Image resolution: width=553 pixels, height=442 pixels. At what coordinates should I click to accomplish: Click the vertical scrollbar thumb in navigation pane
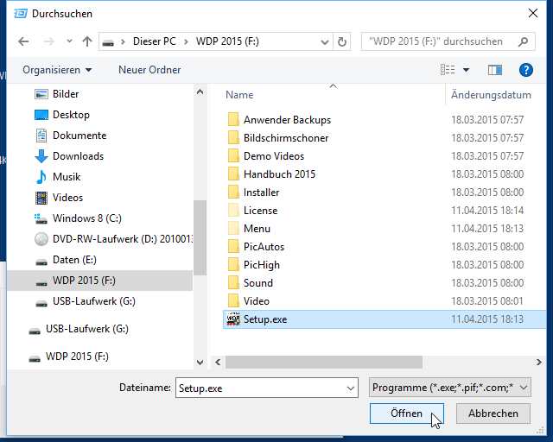(x=200, y=237)
